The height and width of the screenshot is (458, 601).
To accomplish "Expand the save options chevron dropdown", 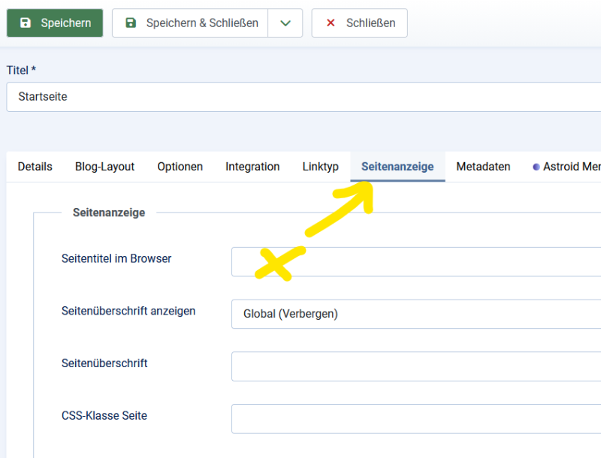I will click(285, 23).
